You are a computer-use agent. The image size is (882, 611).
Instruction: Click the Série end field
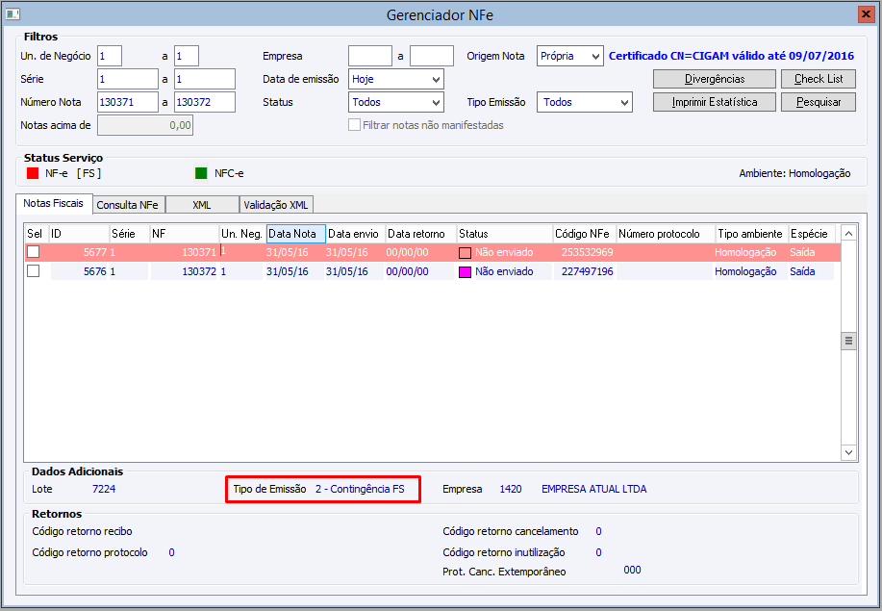point(204,79)
